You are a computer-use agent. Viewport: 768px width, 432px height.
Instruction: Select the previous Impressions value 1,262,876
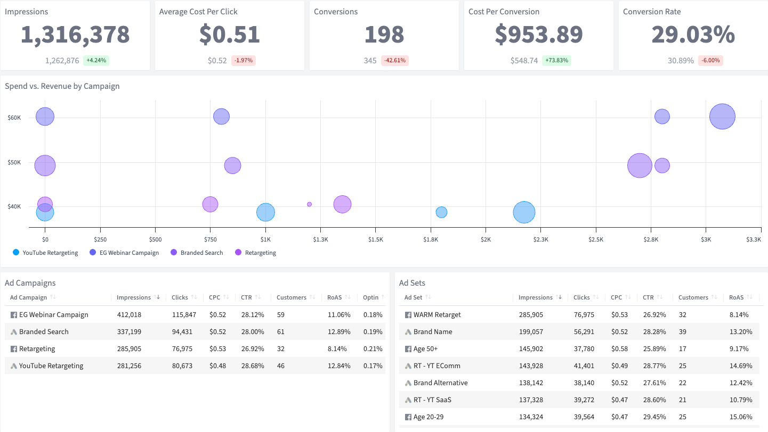(62, 61)
